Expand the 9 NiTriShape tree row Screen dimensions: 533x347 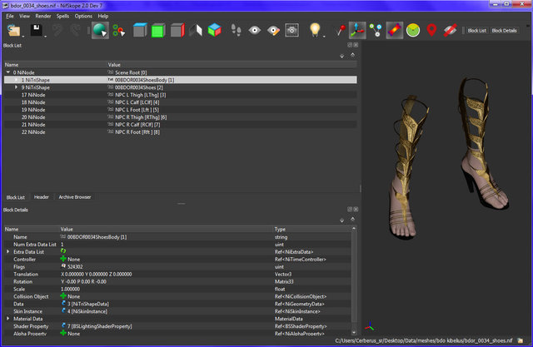coord(16,87)
